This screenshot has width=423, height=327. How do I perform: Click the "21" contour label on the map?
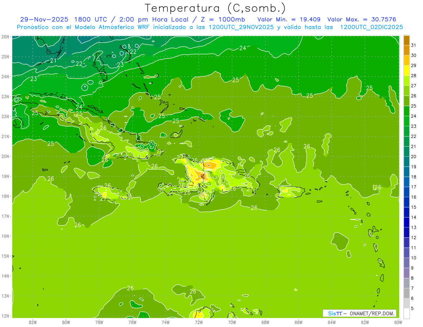pos(53,61)
